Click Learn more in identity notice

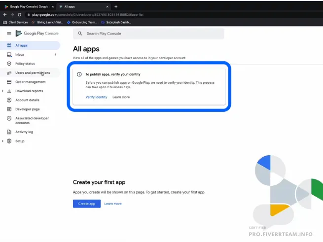coord(121,97)
